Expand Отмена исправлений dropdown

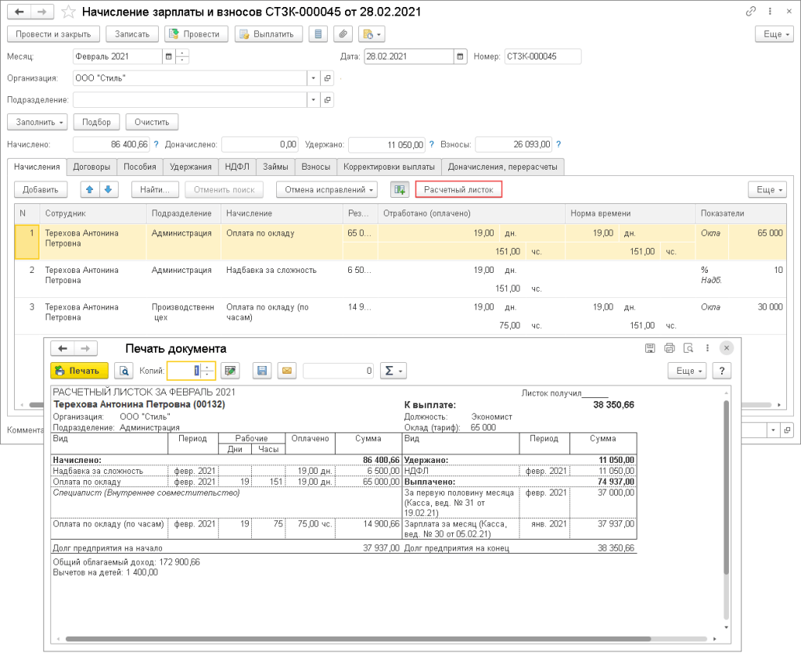pos(327,189)
